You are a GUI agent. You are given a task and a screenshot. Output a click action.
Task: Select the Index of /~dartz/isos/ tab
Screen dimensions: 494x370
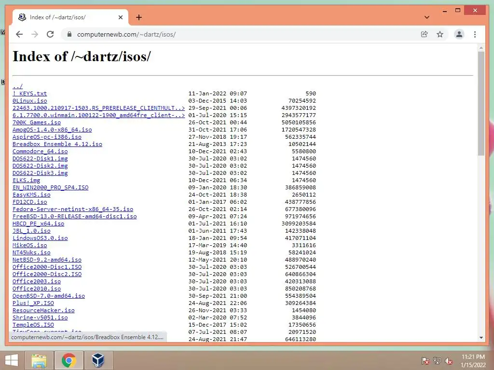click(x=70, y=17)
